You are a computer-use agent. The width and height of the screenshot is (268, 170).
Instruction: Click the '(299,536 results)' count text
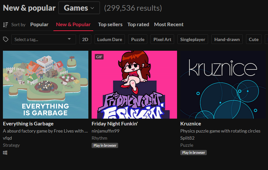(x=133, y=8)
